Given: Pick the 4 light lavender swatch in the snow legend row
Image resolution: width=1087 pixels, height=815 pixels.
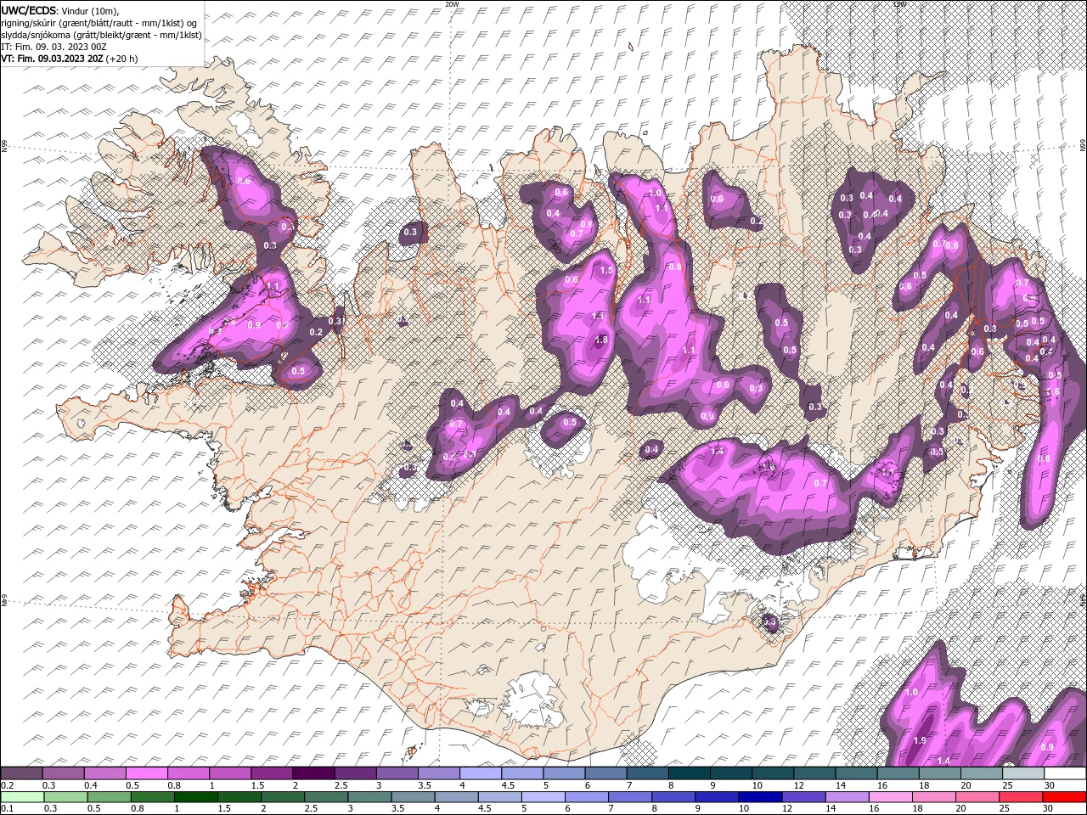Looking at the screenshot, I should click(x=480, y=773).
